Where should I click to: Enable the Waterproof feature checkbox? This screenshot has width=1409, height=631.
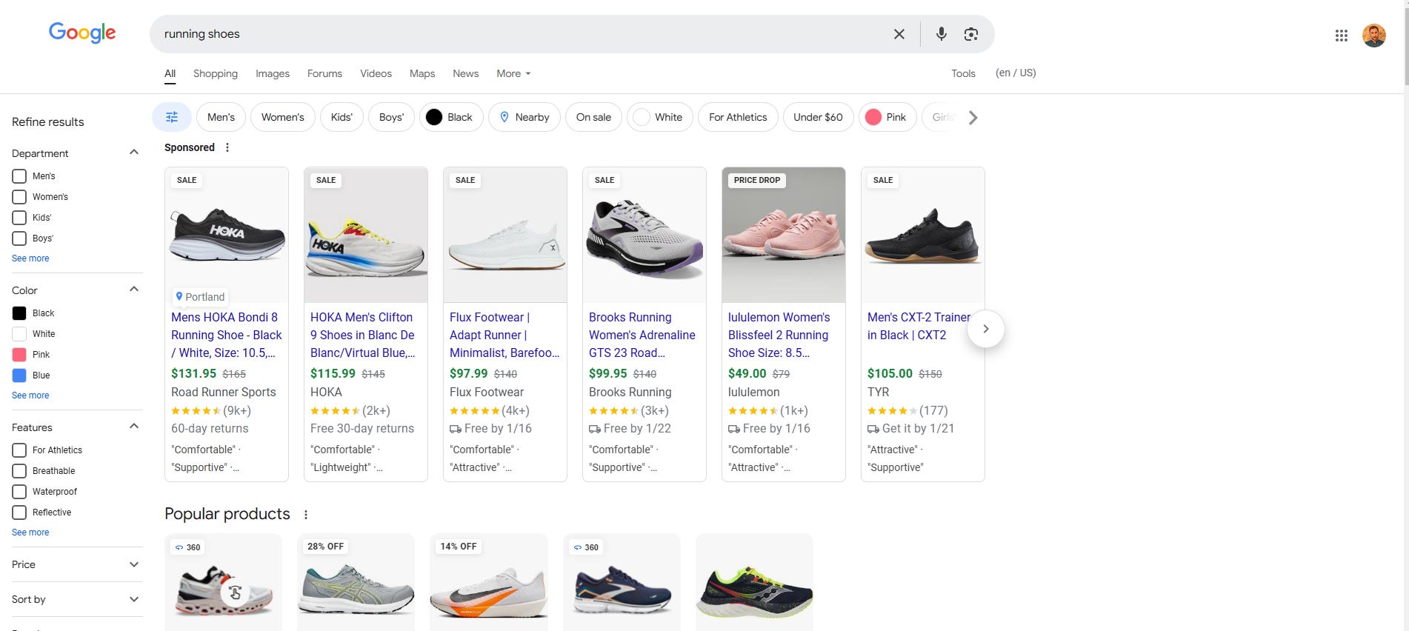click(19, 492)
